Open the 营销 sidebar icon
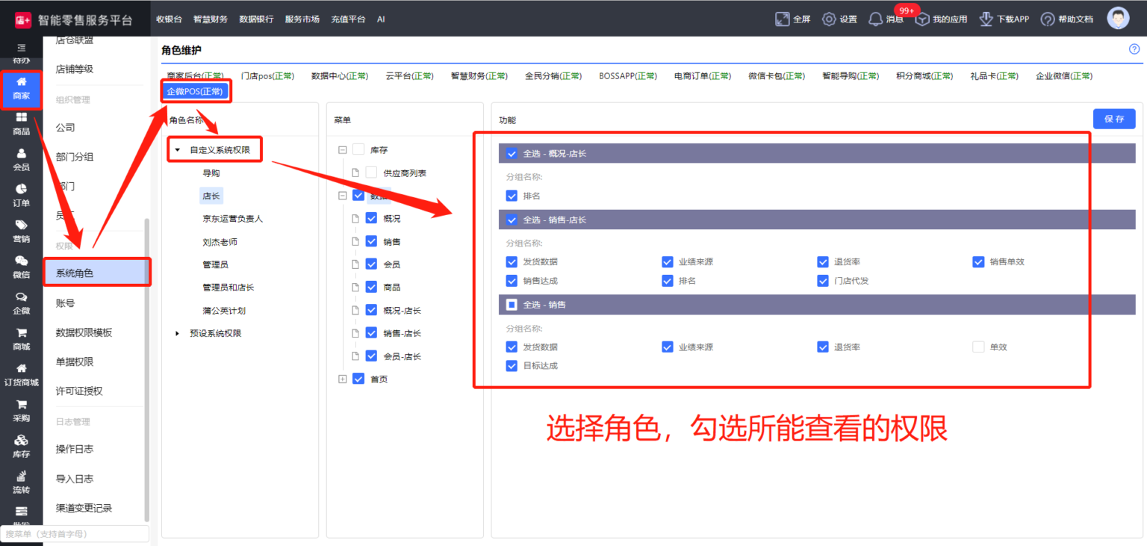 (x=21, y=232)
